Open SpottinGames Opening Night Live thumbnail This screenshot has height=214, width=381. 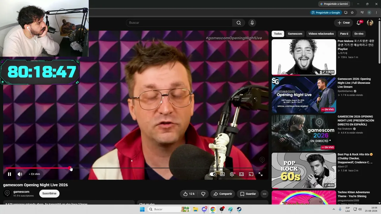tap(304, 95)
